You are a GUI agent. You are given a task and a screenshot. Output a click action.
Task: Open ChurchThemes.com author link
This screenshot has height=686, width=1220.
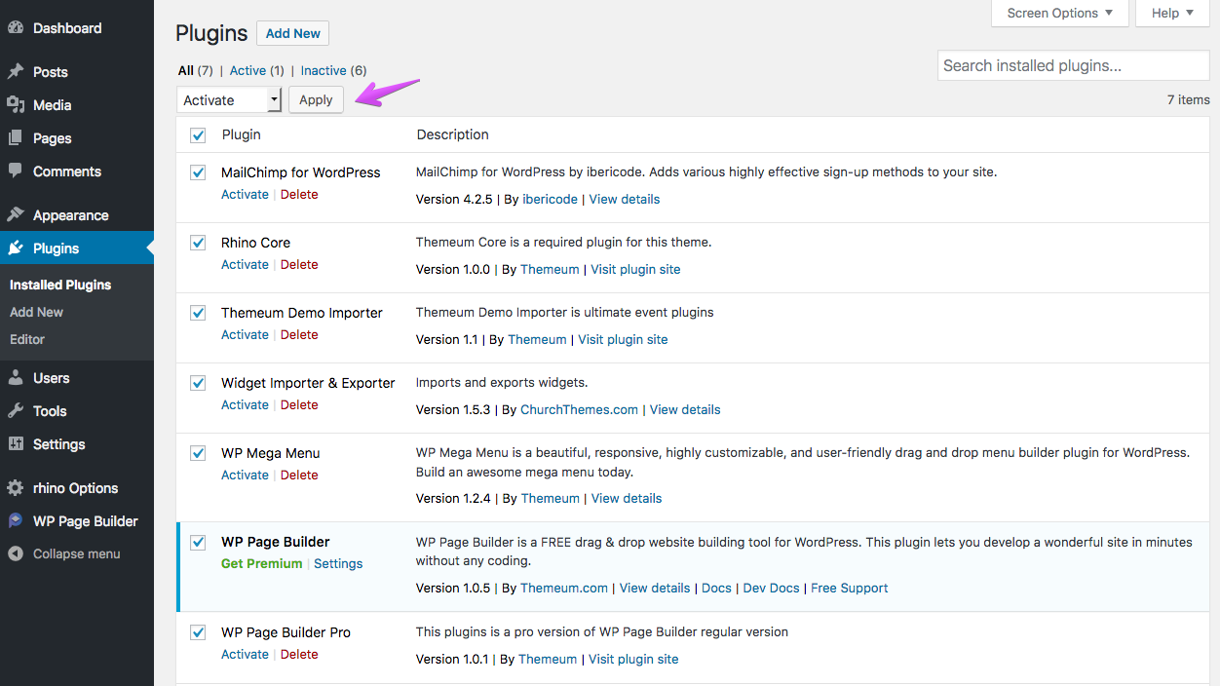579,409
